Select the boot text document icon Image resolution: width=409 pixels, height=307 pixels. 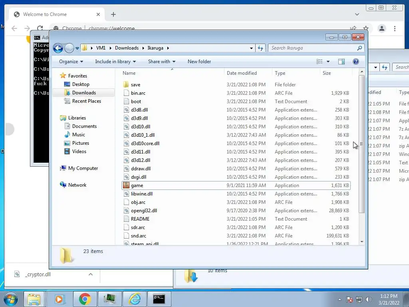tap(126, 101)
